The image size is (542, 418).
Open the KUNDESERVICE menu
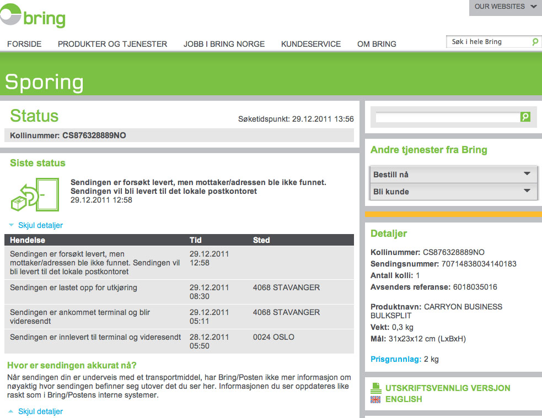(311, 44)
